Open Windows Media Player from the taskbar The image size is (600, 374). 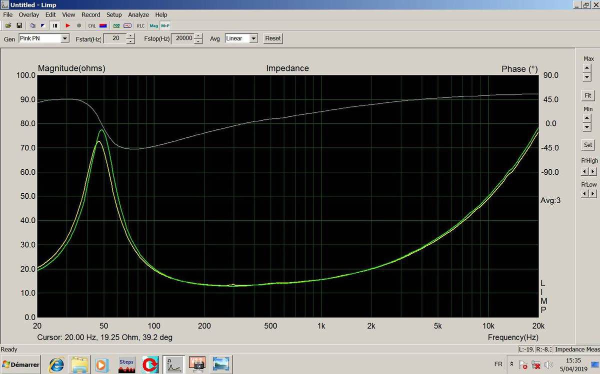[x=102, y=365]
